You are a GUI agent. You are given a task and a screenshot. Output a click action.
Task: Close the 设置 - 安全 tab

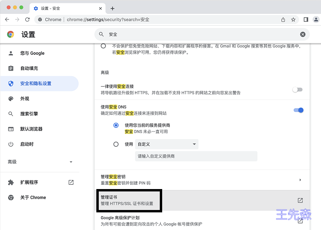coord(100,9)
